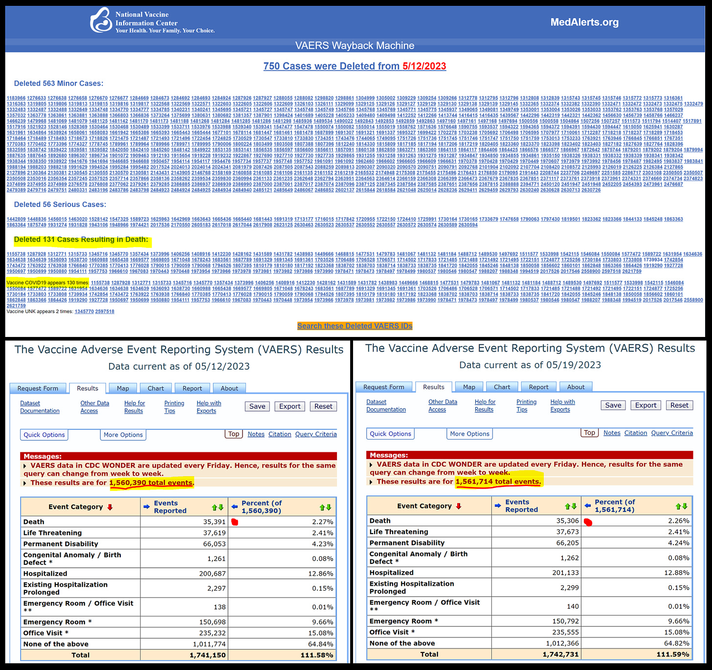
Task: Select Results tab in 05/19/2023 panel
Action: click(x=434, y=387)
